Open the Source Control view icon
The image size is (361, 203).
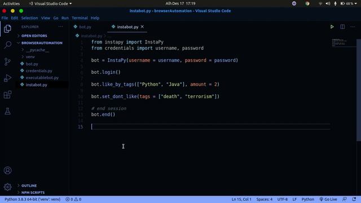pyautogui.click(x=7, y=61)
